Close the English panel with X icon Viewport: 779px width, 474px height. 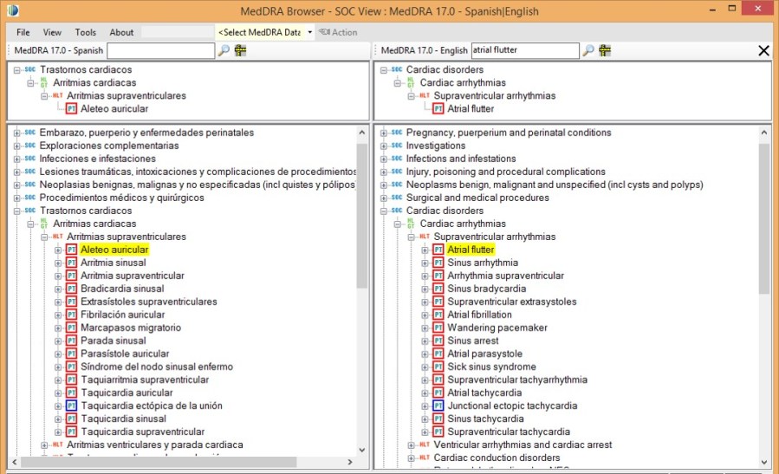tap(763, 50)
